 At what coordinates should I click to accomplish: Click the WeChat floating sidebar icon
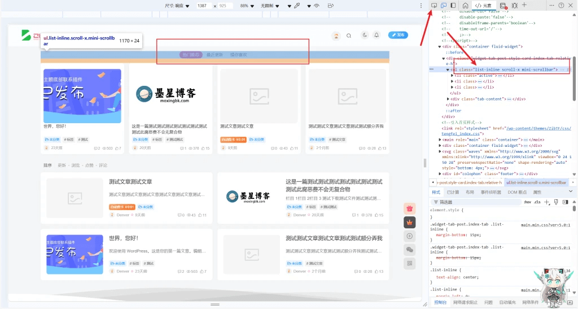point(410,250)
